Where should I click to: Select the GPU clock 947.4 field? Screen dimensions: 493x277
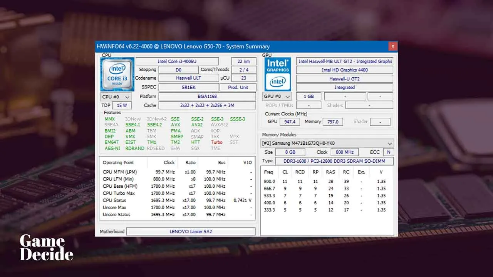[290, 122]
